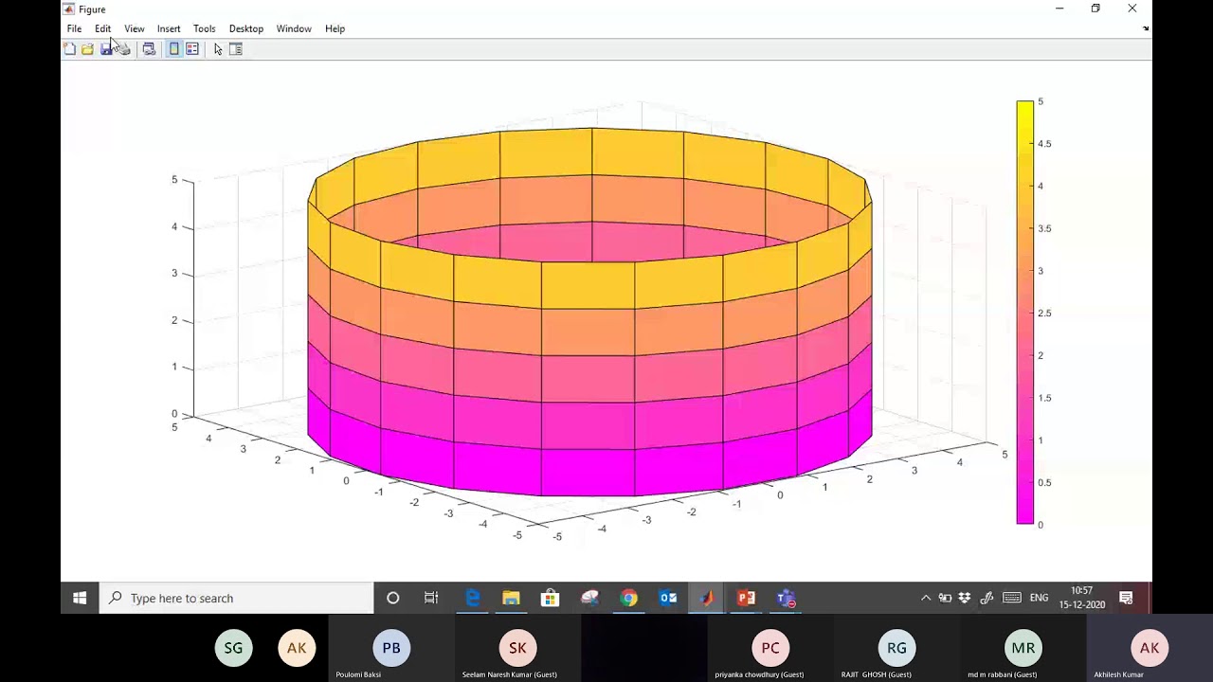Screen dimensions: 1213x682
Task: Click the touch keyboard tray icon
Action: pos(1012,598)
